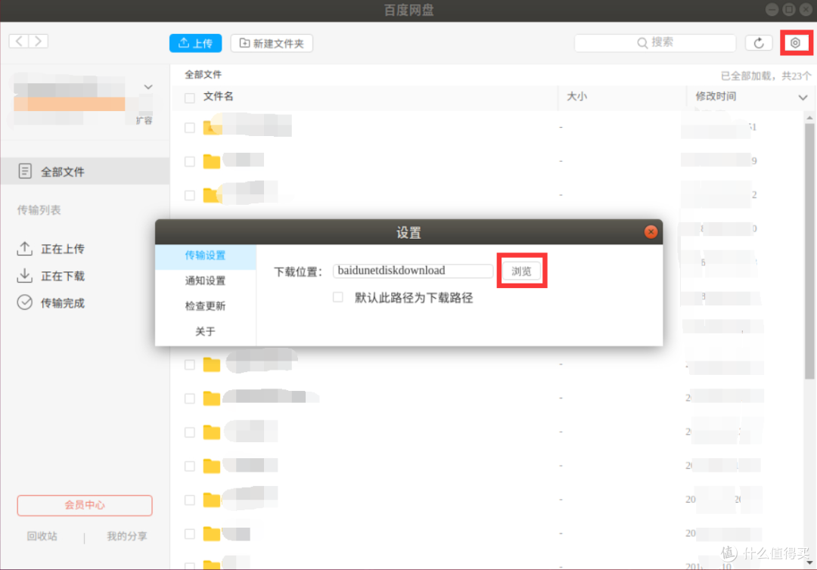Enable 默认此路径为下载路径 checkbox
817x570 pixels.
[x=338, y=297]
